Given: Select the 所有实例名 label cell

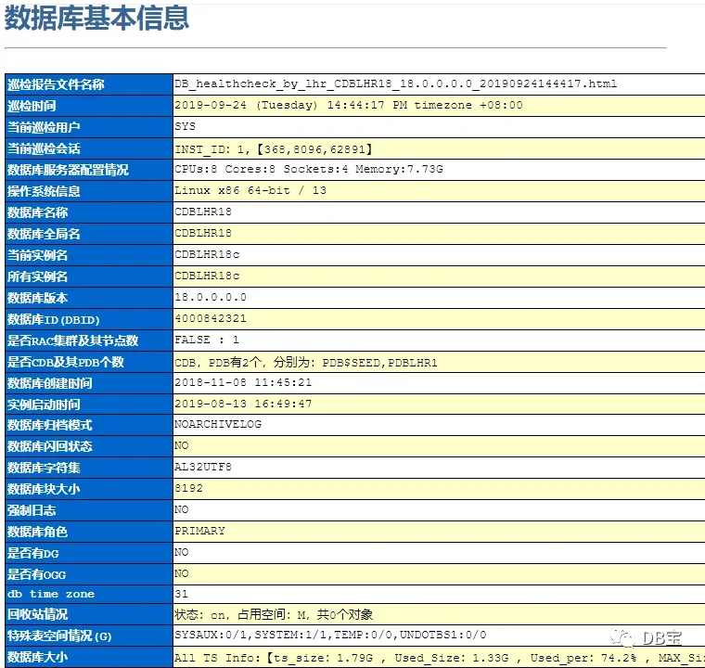Looking at the screenshot, I should tap(89, 276).
